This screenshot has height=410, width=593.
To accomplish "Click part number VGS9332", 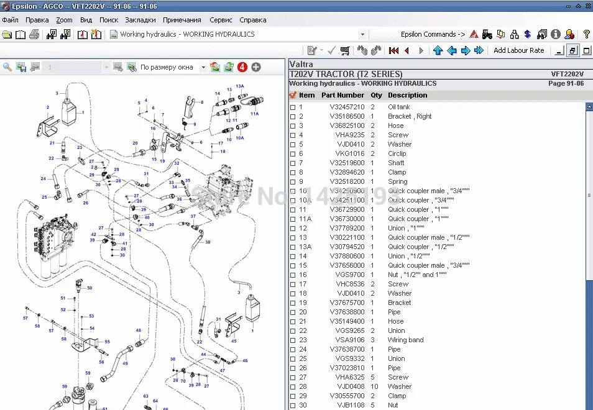I will 350,358.
